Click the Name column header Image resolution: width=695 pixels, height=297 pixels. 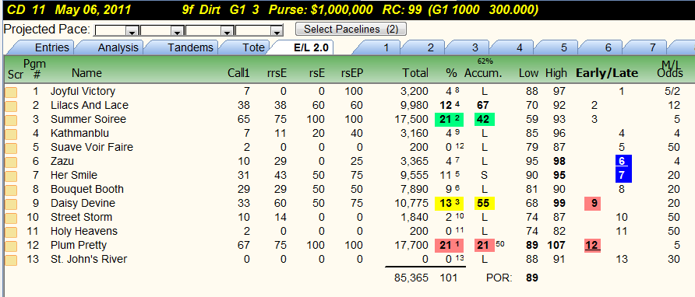(87, 73)
